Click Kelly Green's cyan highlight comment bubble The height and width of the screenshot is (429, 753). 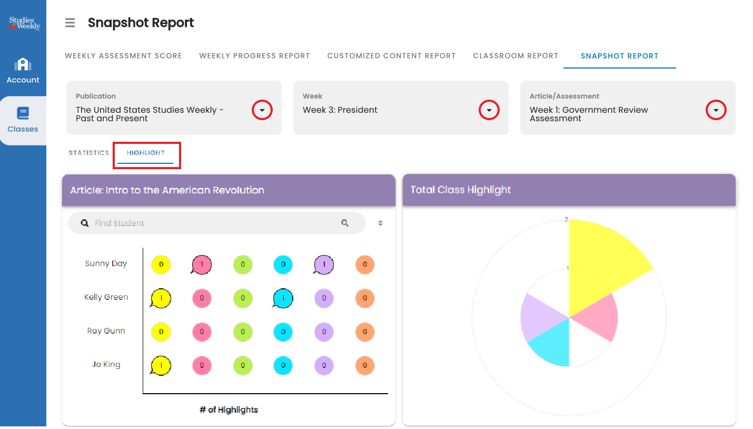pos(283,298)
